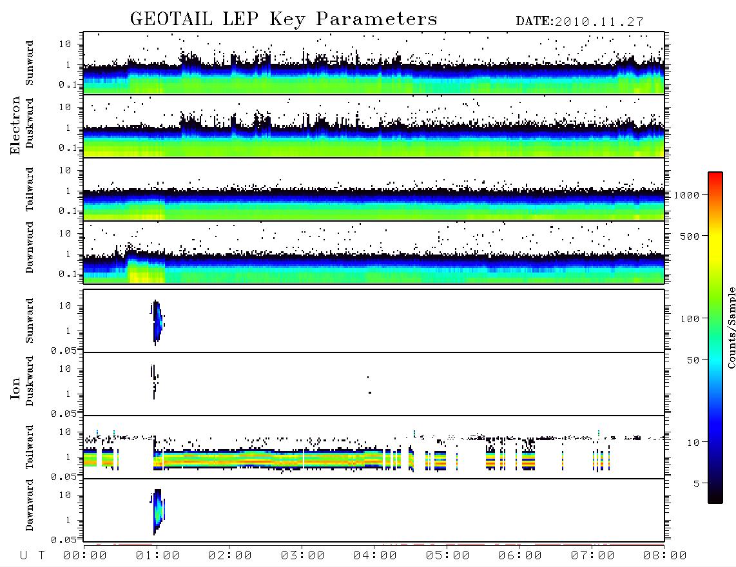Click the ion burst in Ion Sunward panel
Image resolution: width=736 pixels, height=567 pixels.
click(x=157, y=322)
